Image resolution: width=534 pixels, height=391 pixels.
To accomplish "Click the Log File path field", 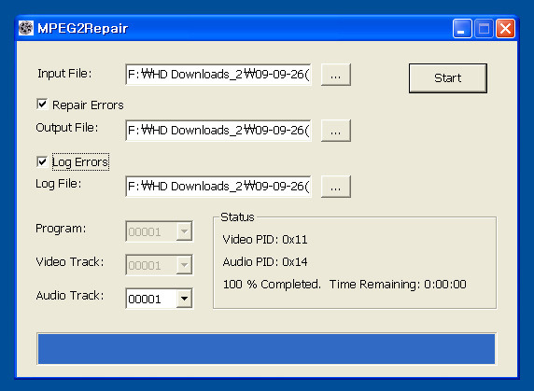I will pyautogui.click(x=218, y=187).
